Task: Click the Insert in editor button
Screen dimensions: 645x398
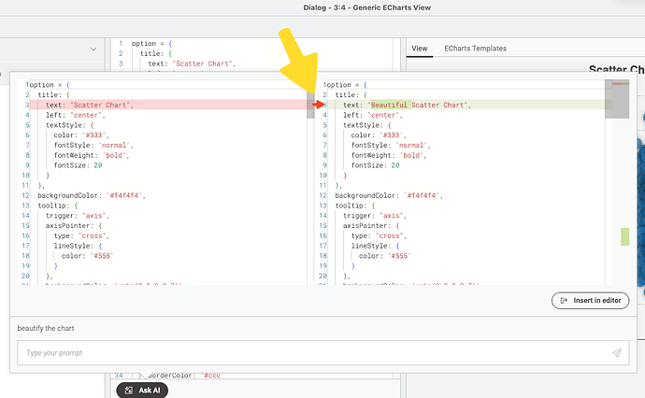Action: click(x=590, y=301)
